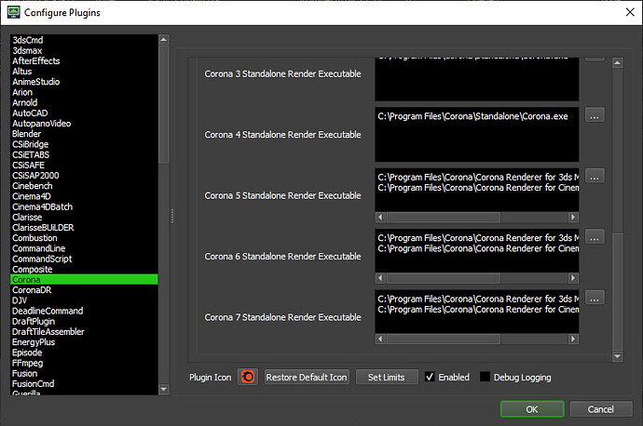Click Corona 6 path horizontal scrollbar
The width and height of the screenshot is (643, 426).
(x=444, y=278)
